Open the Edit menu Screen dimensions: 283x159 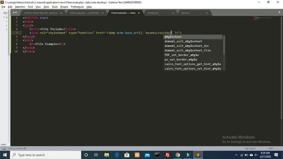tap(10, 7)
